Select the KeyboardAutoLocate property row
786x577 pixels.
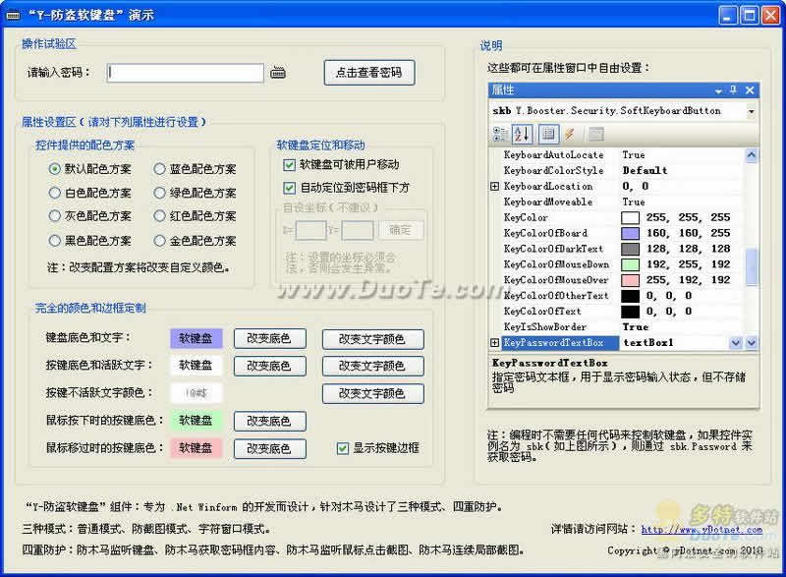(x=617, y=155)
